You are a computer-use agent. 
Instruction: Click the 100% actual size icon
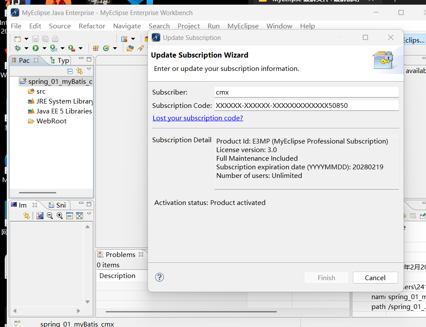(x=70, y=216)
